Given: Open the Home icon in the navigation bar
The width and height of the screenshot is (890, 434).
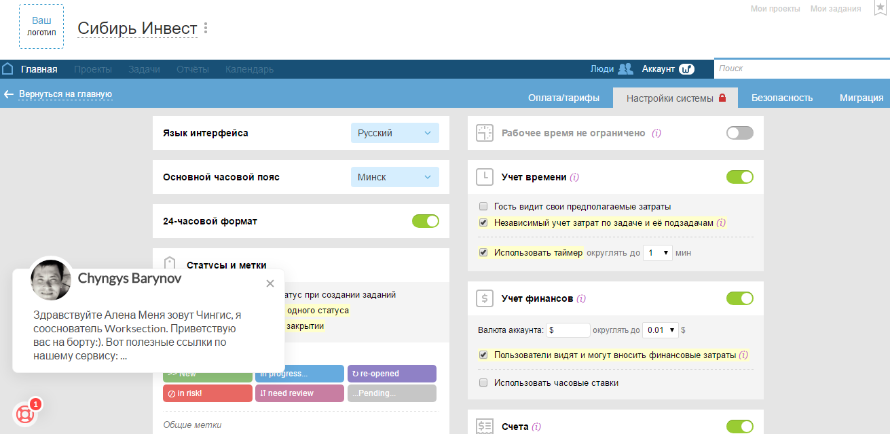Looking at the screenshot, I should pyautogui.click(x=7, y=68).
